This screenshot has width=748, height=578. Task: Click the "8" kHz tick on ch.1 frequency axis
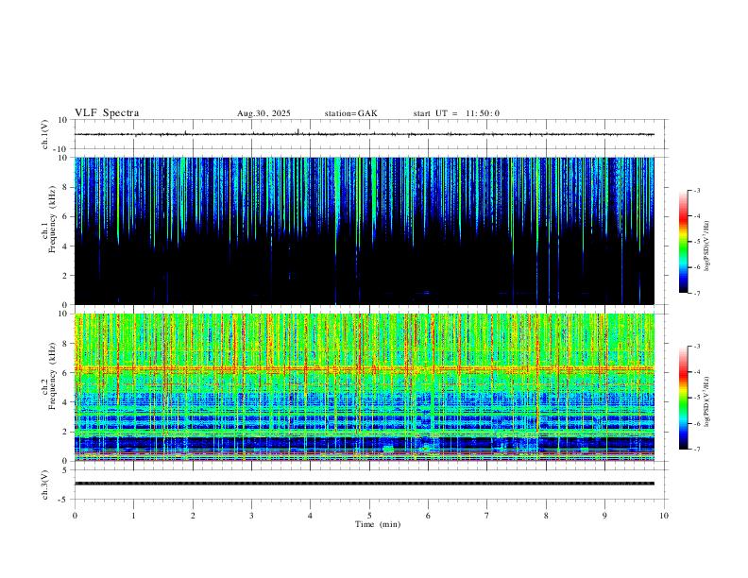(65, 187)
